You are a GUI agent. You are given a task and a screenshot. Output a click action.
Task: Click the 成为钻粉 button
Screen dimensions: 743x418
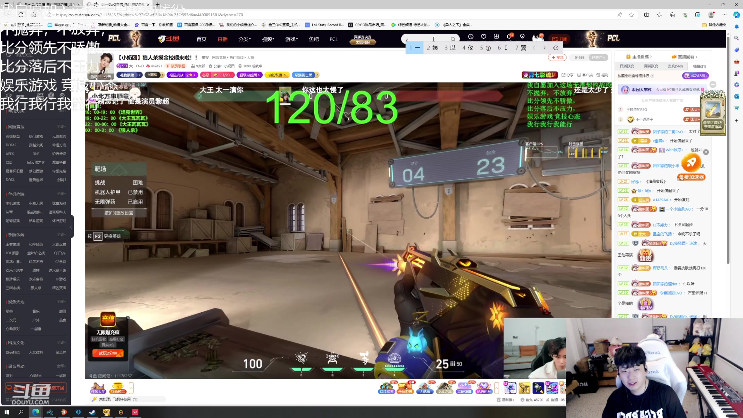(x=695, y=76)
